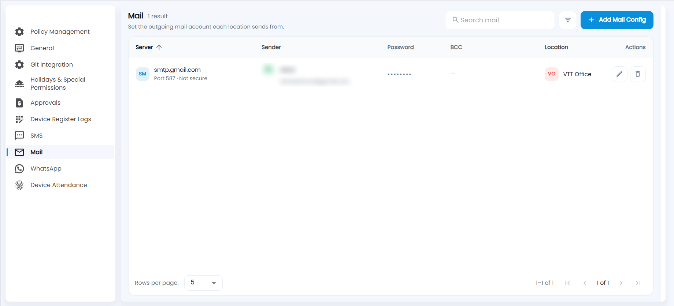Toggle Server column sort arrow
The width and height of the screenshot is (674, 306).
(159, 47)
